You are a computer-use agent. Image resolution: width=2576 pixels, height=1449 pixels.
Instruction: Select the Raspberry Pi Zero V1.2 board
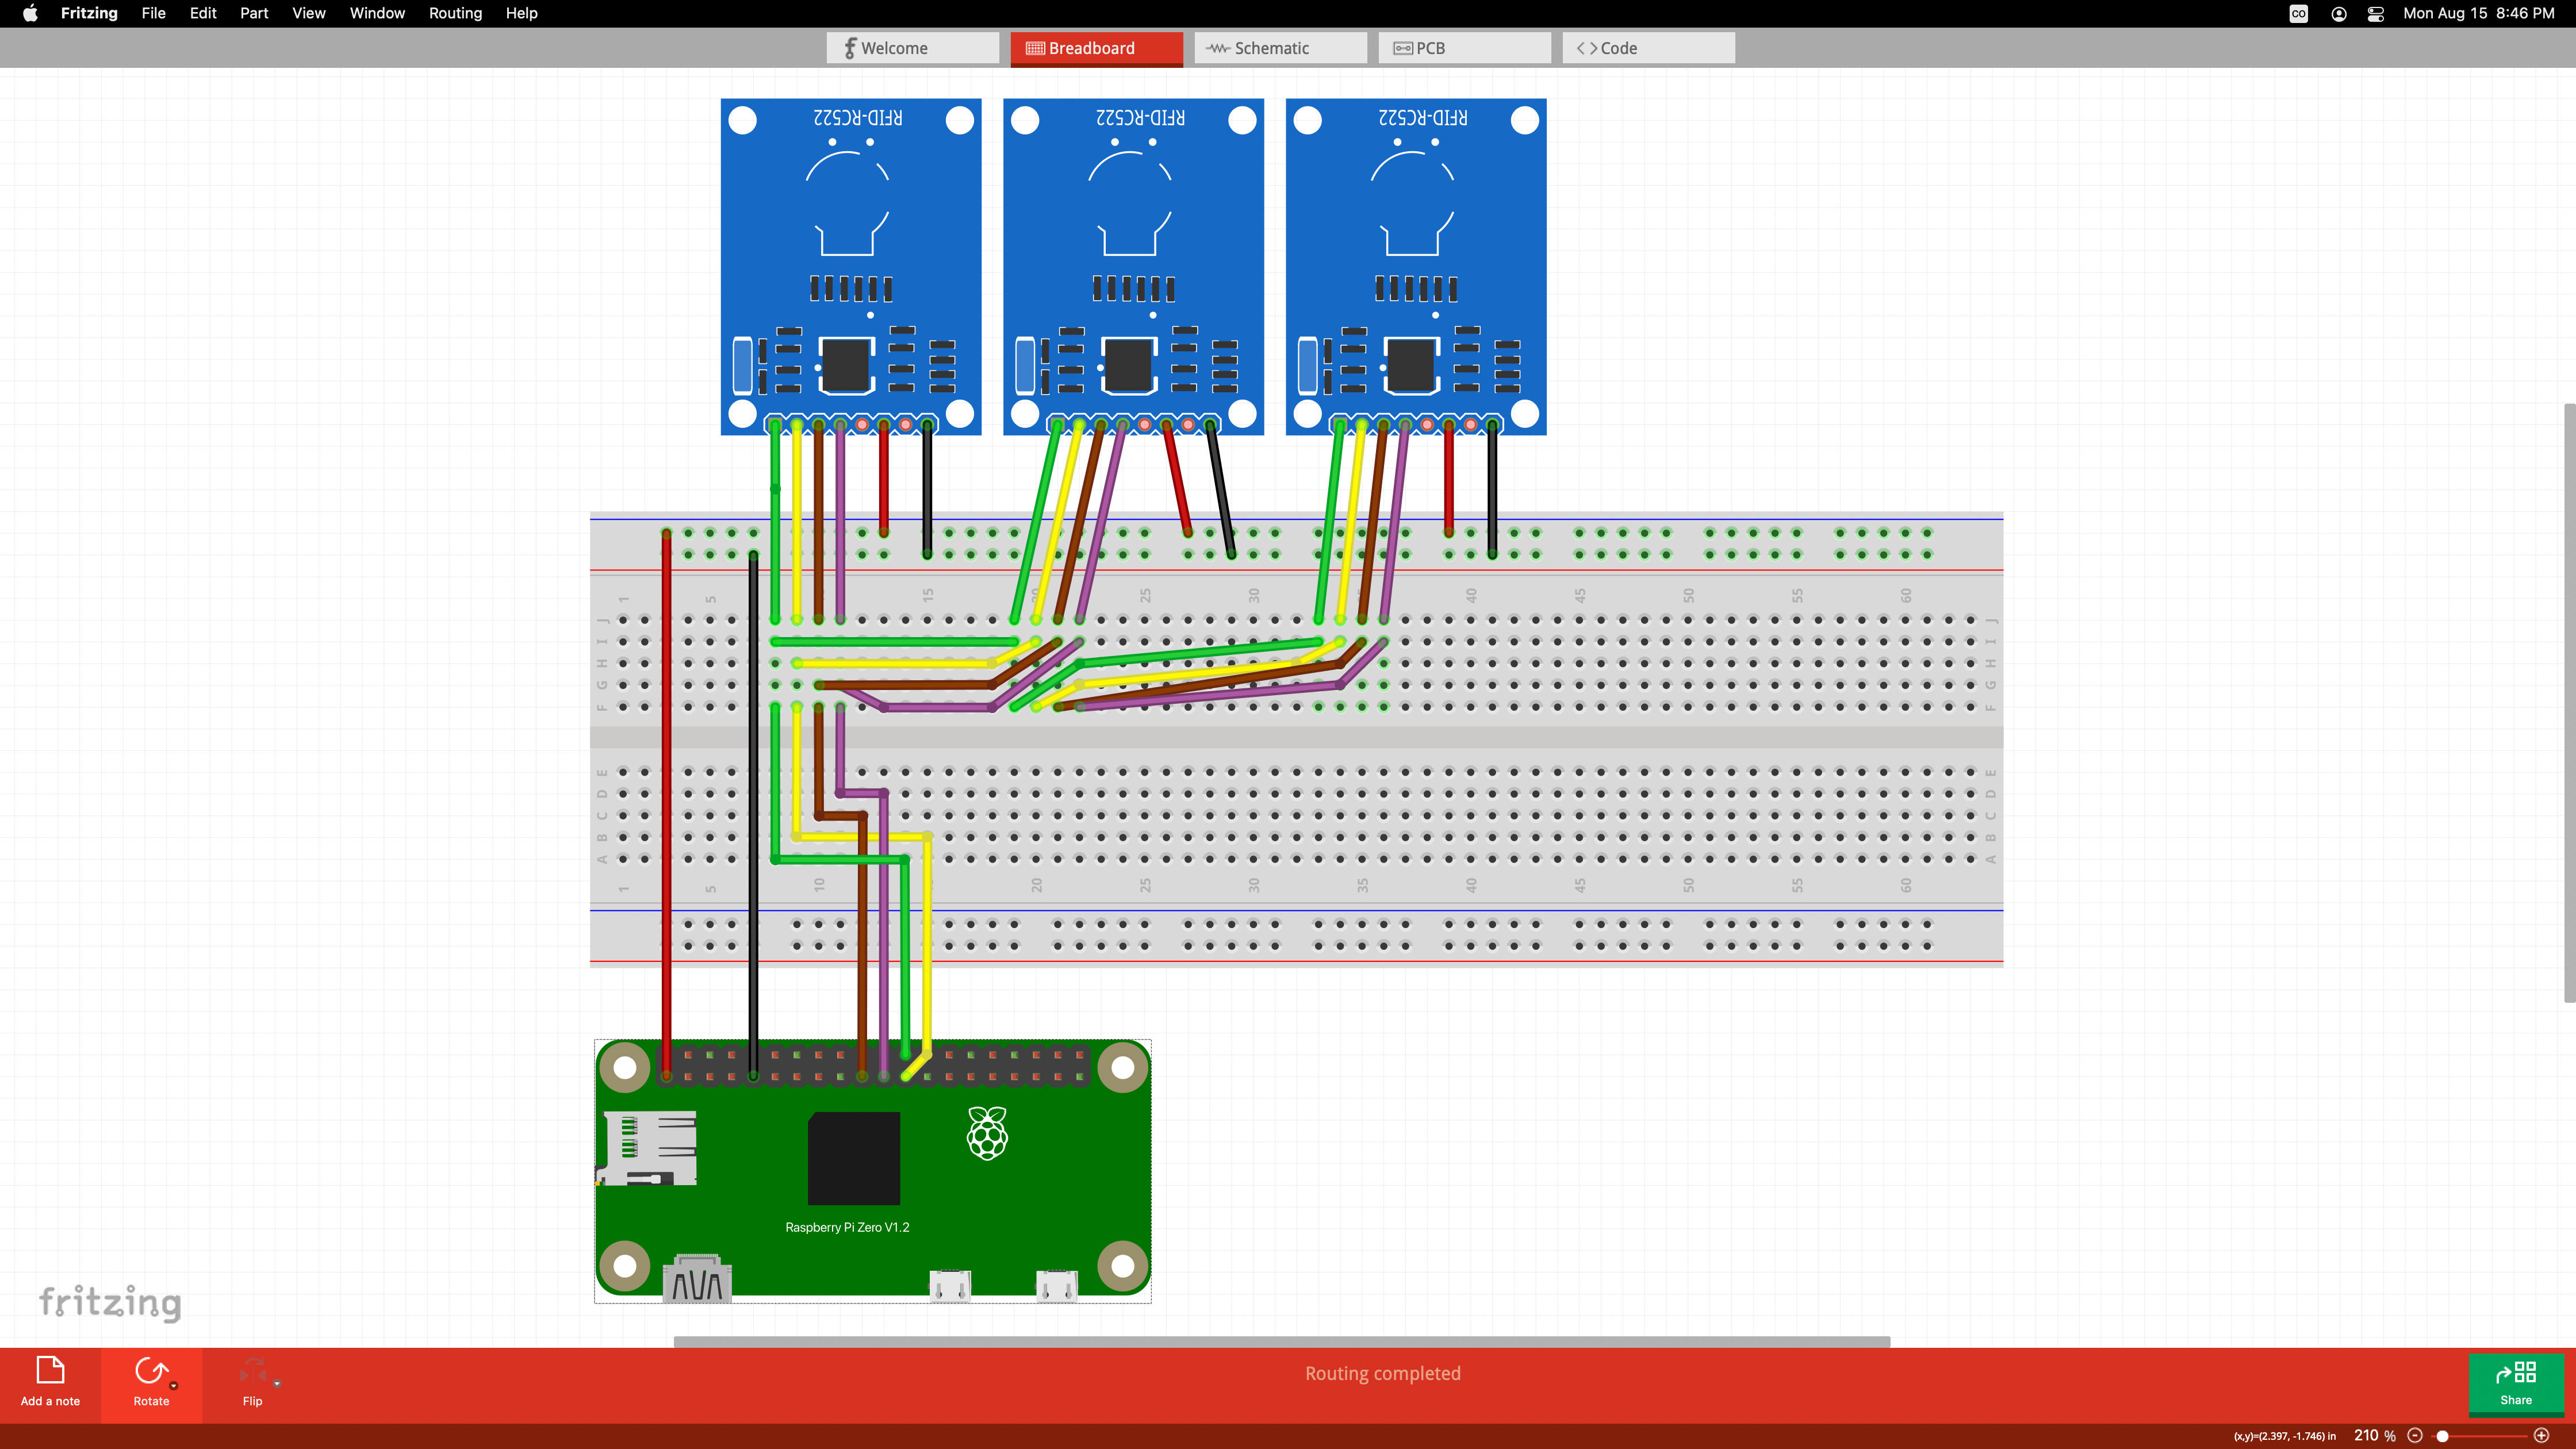[873, 1170]
